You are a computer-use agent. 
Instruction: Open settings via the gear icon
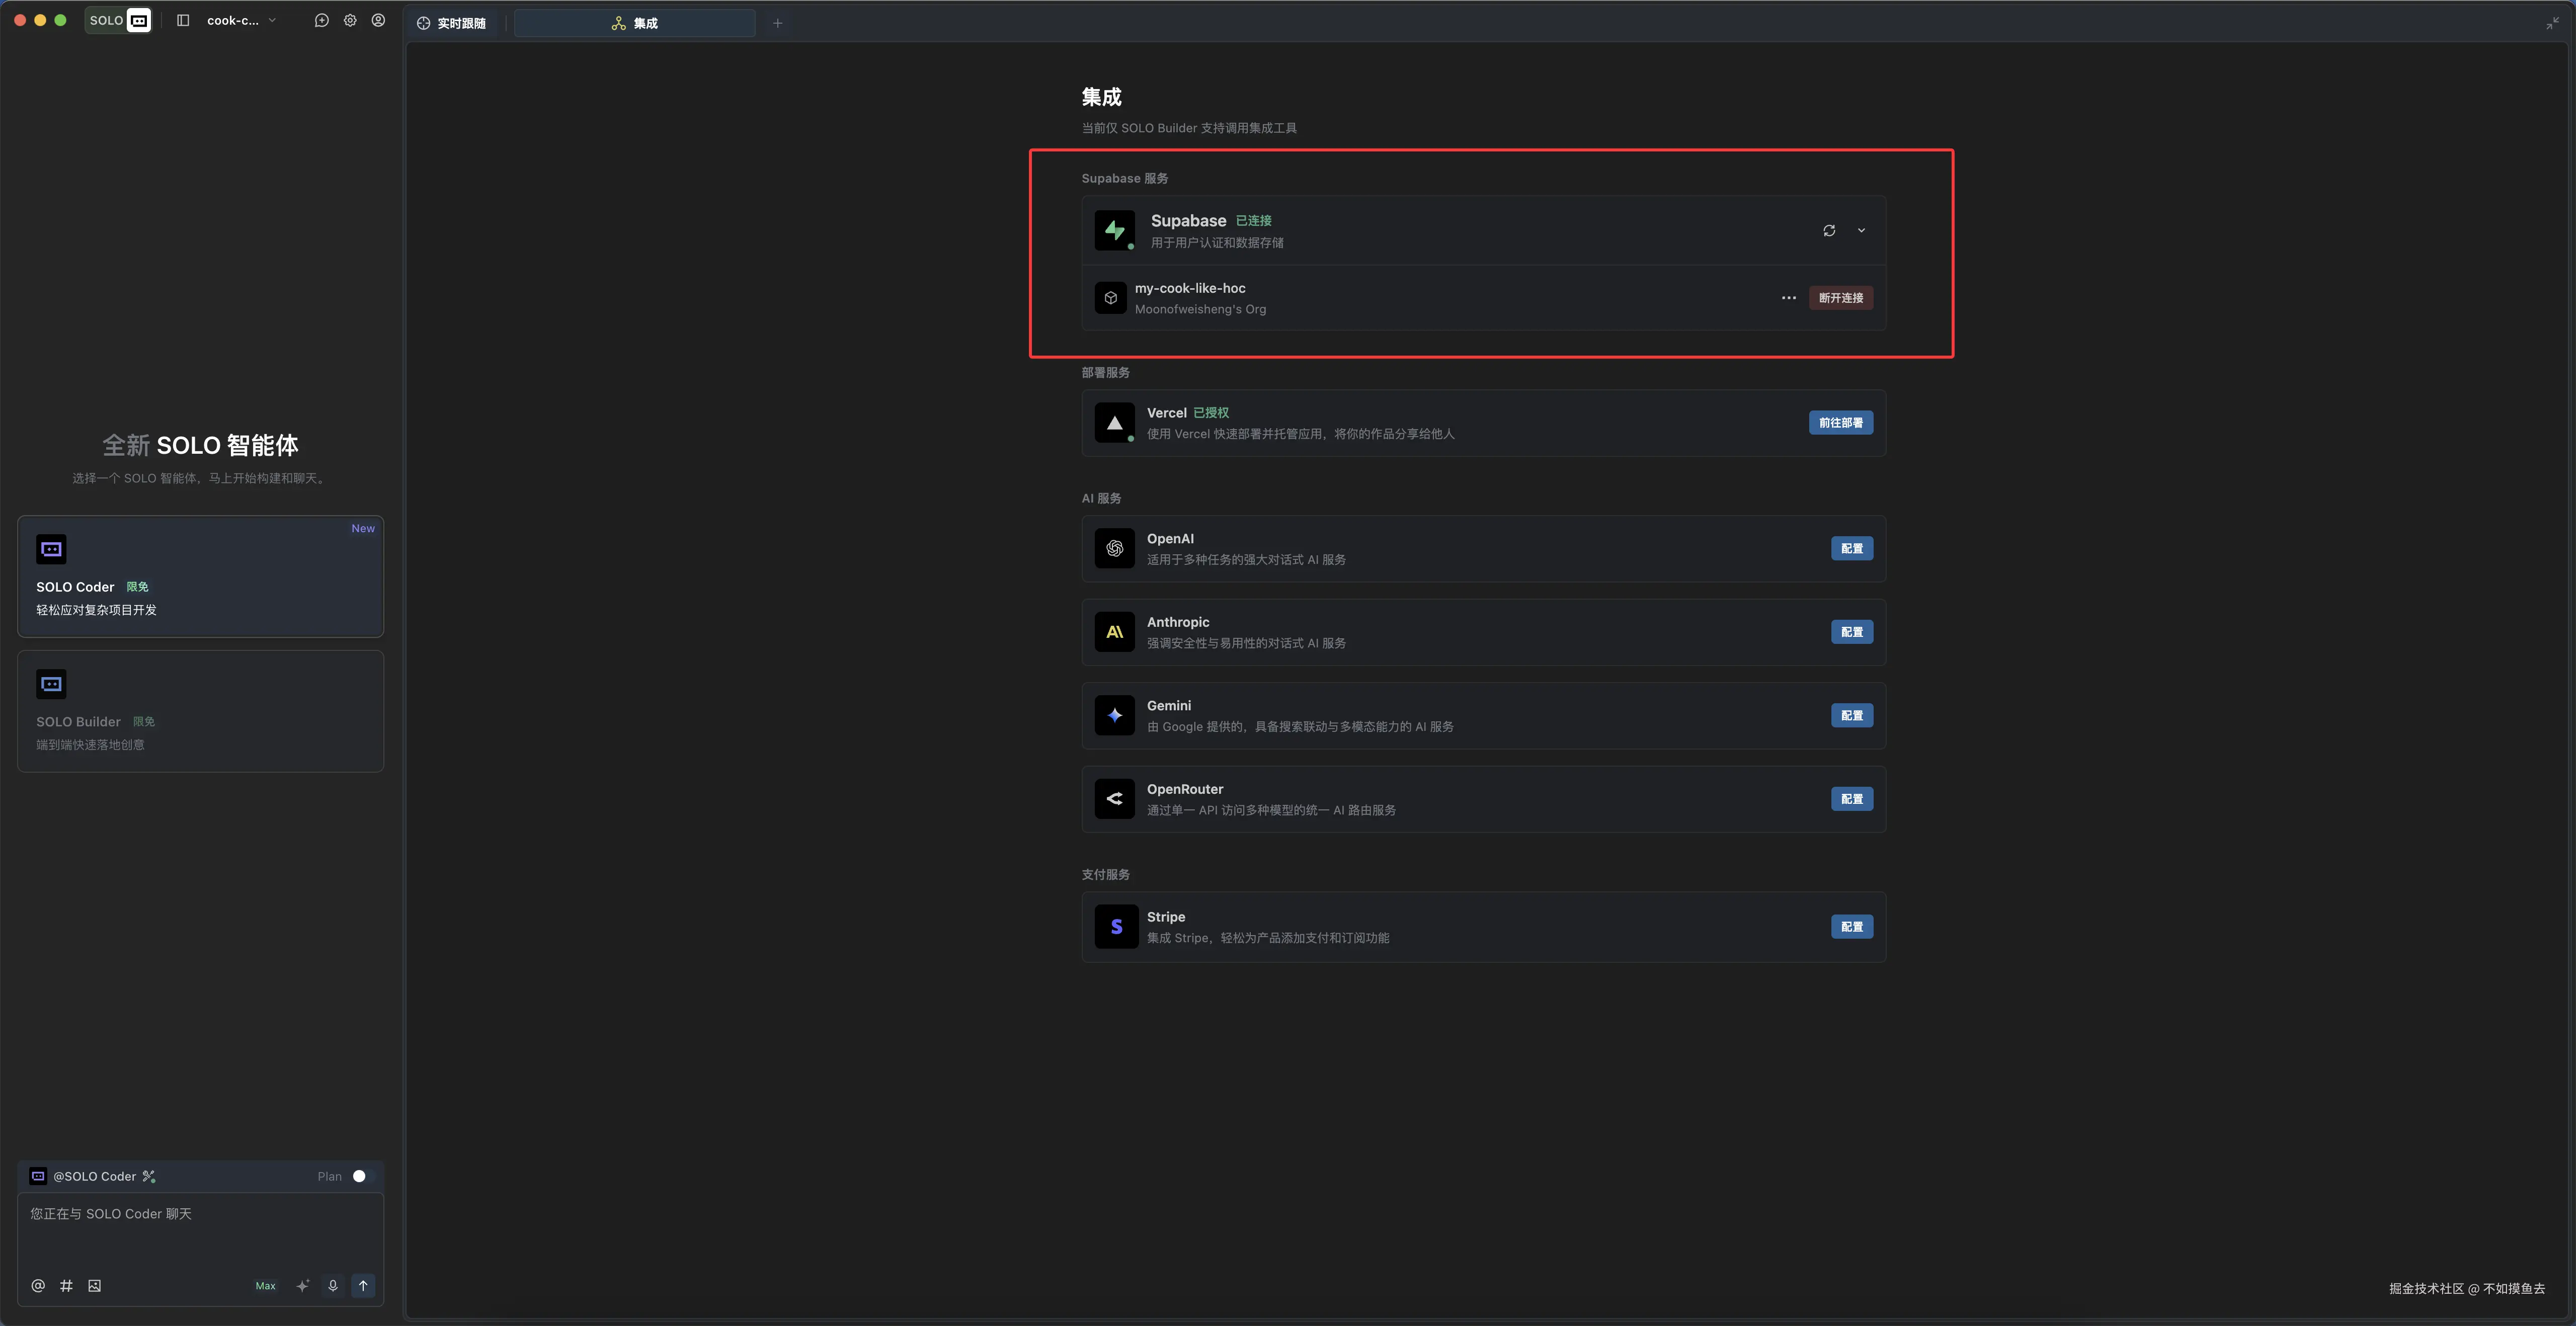click(350, 20)
